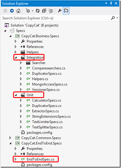
Task: Toggle the Preview Selected Items button
Action: pos(66,11)
